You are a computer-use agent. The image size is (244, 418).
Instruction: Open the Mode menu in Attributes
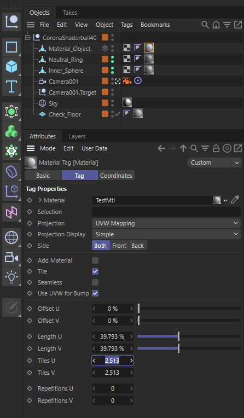(48, 148)
